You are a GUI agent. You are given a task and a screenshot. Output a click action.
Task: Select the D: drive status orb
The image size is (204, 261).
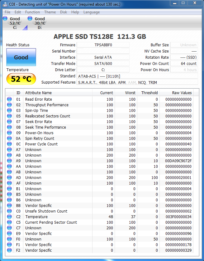click(30, 19)
